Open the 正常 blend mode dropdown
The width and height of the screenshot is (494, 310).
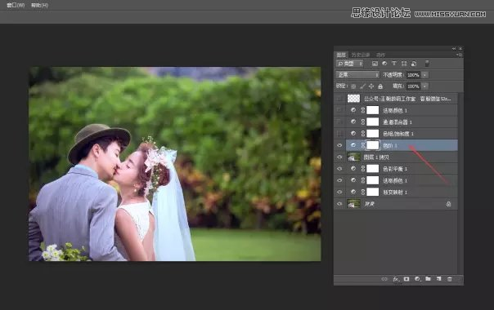coord(357,75)
